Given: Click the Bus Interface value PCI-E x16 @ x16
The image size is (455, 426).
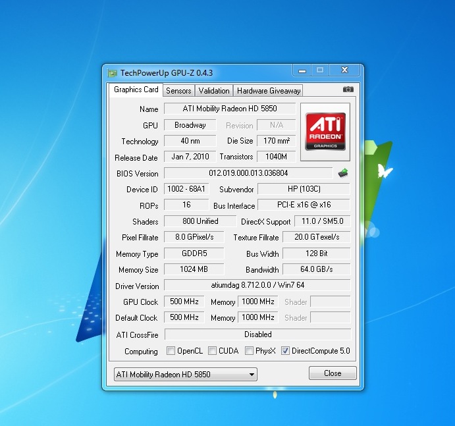Looking at the screenshot, I should click(x=304, y=205).
